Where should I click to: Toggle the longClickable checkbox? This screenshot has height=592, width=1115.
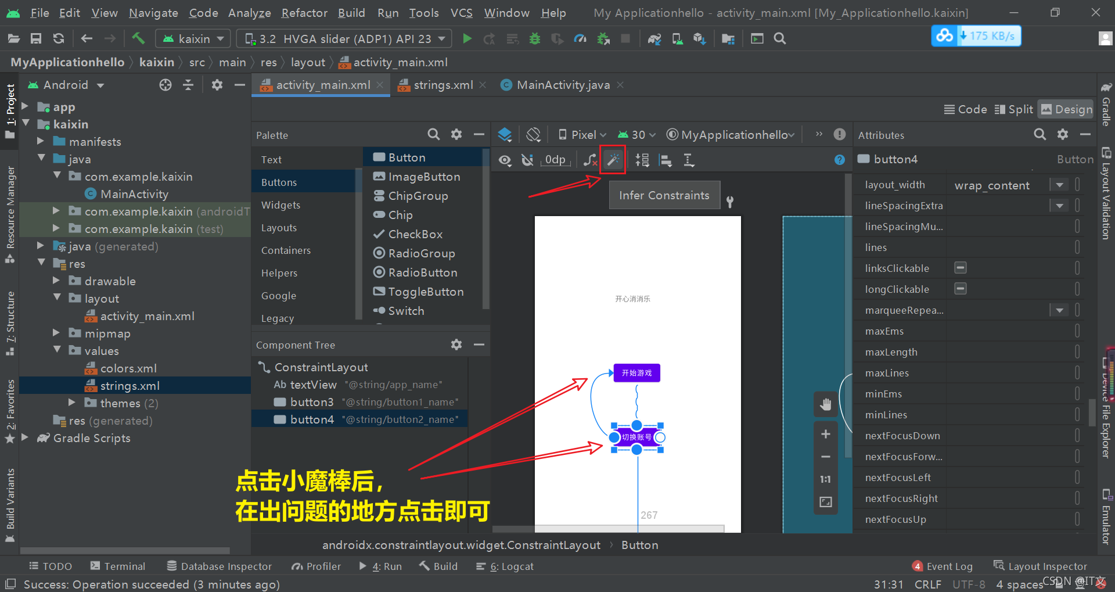click(961, 289)
